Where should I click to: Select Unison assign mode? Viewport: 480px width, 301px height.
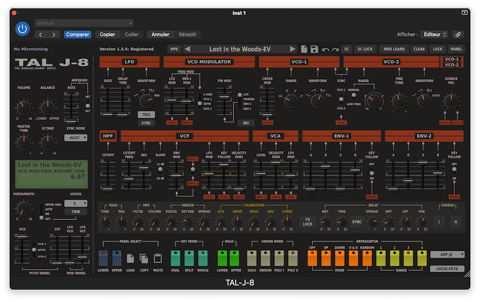(265, 258)
